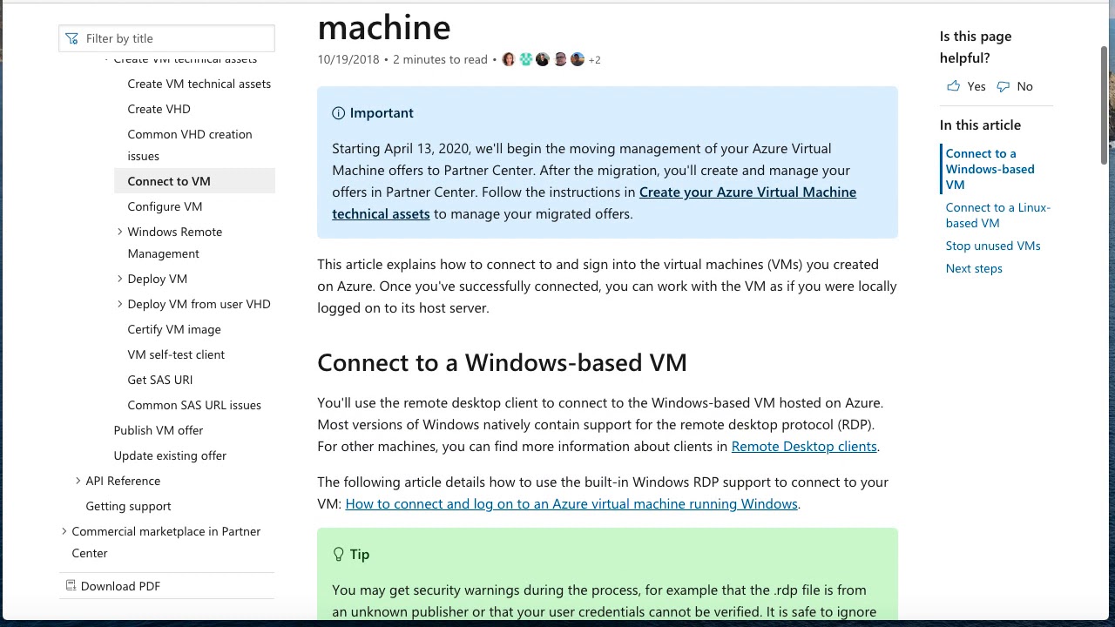This screenshot has width=1115, height=627.
Task: Open the Certify VM image page
Action: (x=174, y=329)
